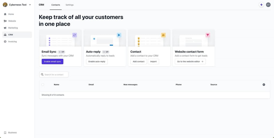This screenshot has width=274, height=138.
Task: Open Business at the sidebar bottom
Action: 17,133
